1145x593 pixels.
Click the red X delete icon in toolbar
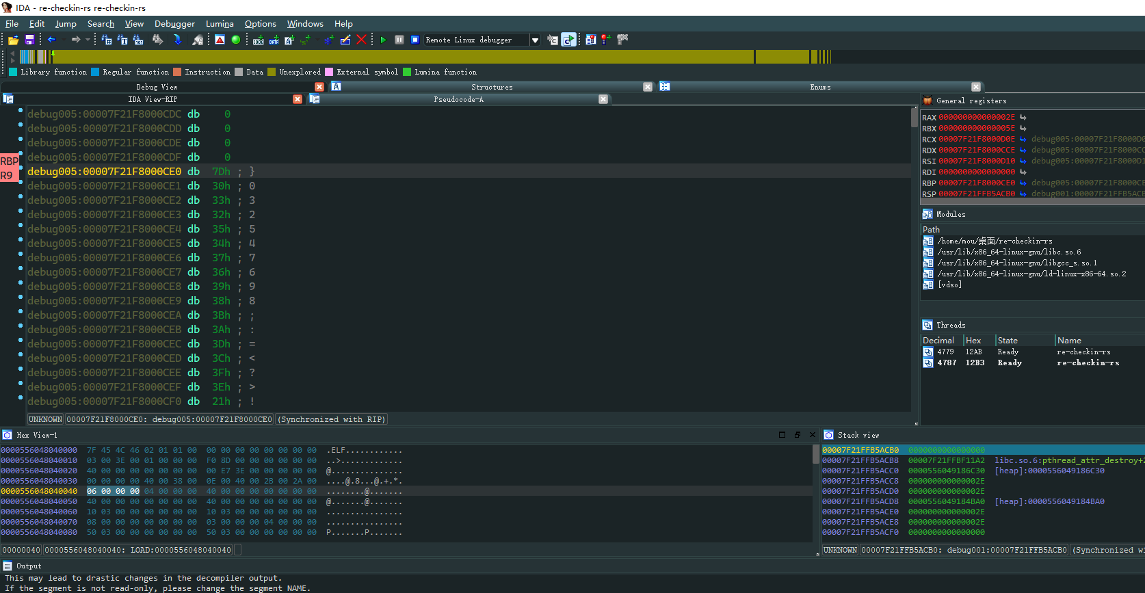(x=361, y=40)
